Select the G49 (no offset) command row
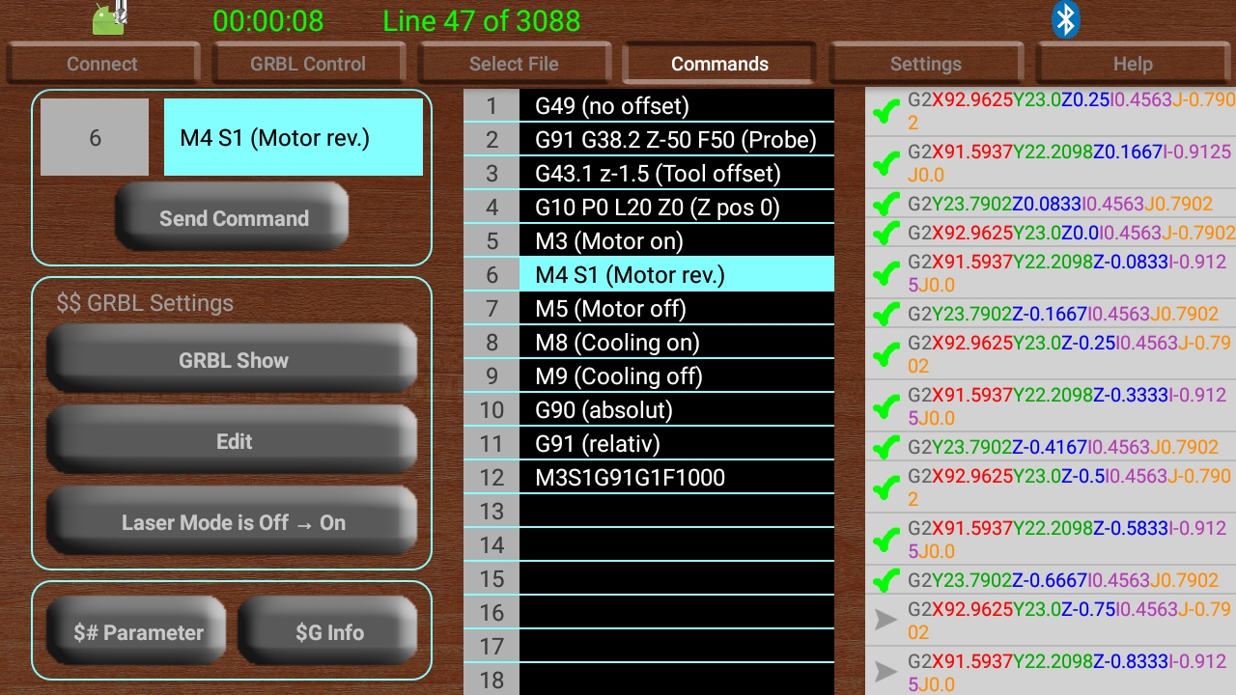The height and width of the screenshot is (695, 1236). coord(649,106)
